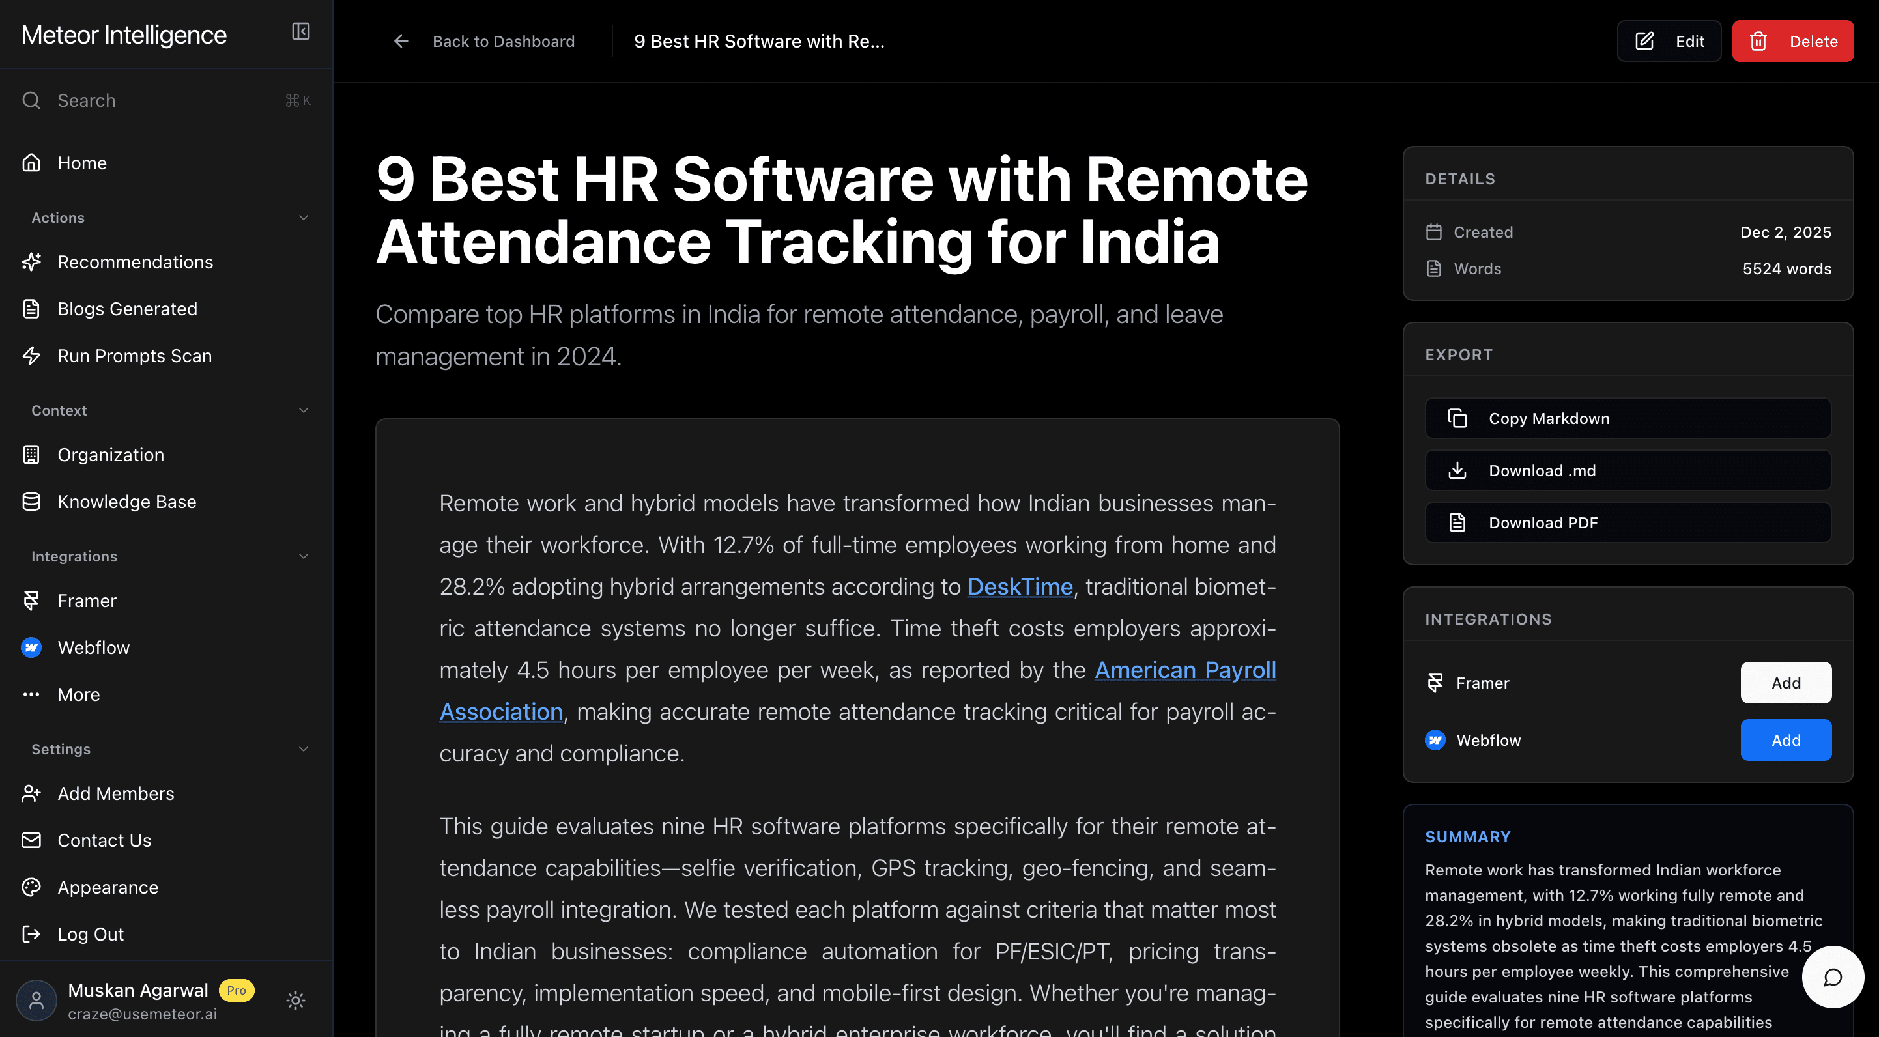1879x1037 pixels.
Task: Collapse the Actions section
Action: (x=304, y=218)
